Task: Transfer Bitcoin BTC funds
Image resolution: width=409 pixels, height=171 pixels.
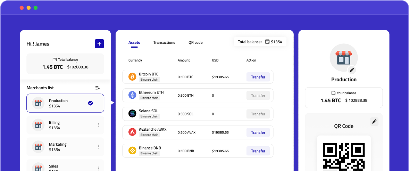Action: (x=258, y=77)
